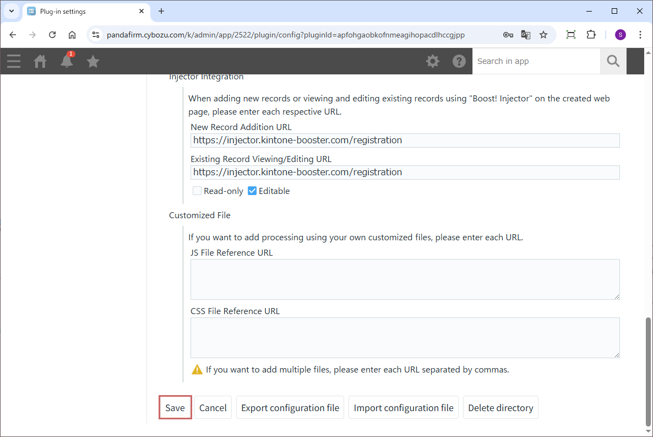This screenshot has width=653, height=437.
Task: Open Chrome three-dot menu
Action: click(640, 35)
